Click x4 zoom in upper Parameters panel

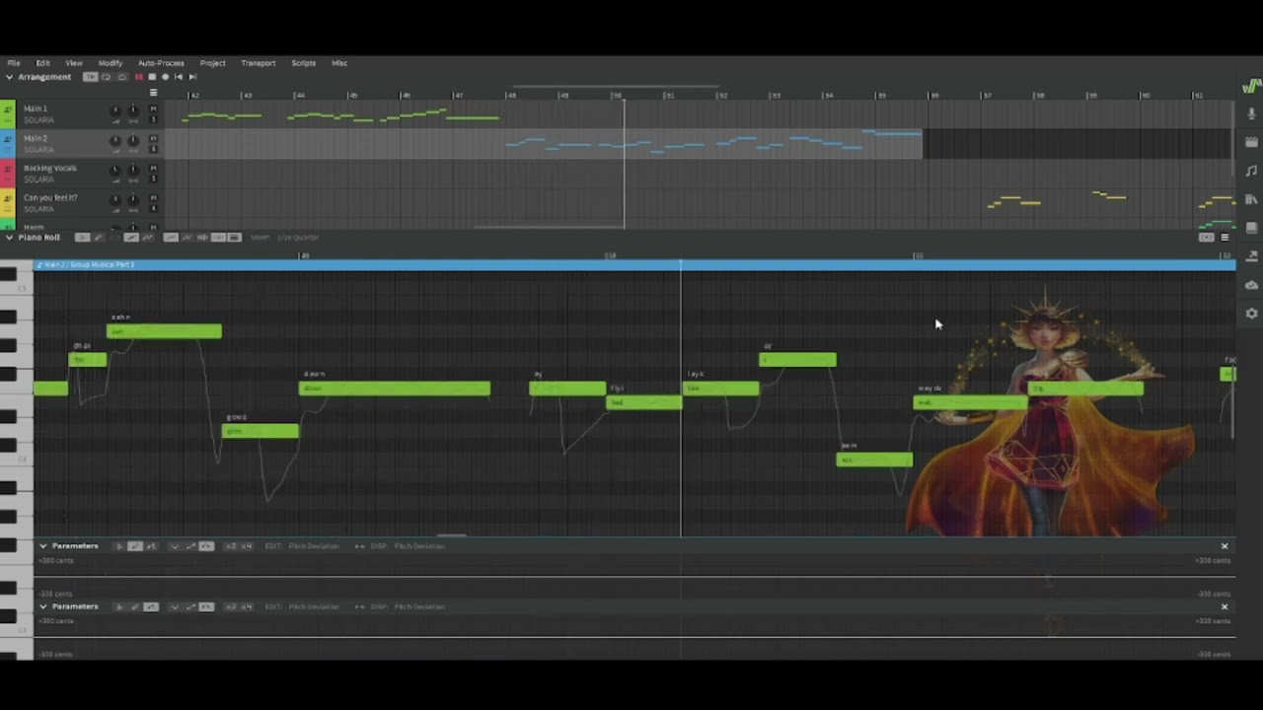246,546
